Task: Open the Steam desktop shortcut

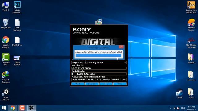Action: pos(179,93)
